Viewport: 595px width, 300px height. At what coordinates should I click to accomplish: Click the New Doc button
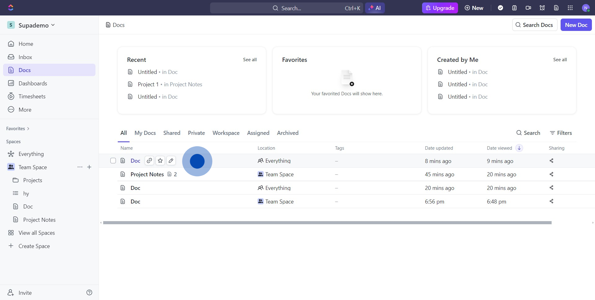click(576, 25)
